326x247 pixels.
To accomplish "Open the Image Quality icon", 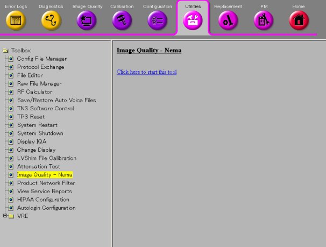I will (87, 20).
